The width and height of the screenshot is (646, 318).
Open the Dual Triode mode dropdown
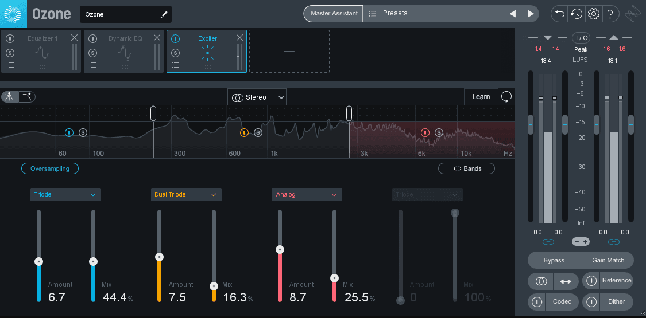point(186,194)
